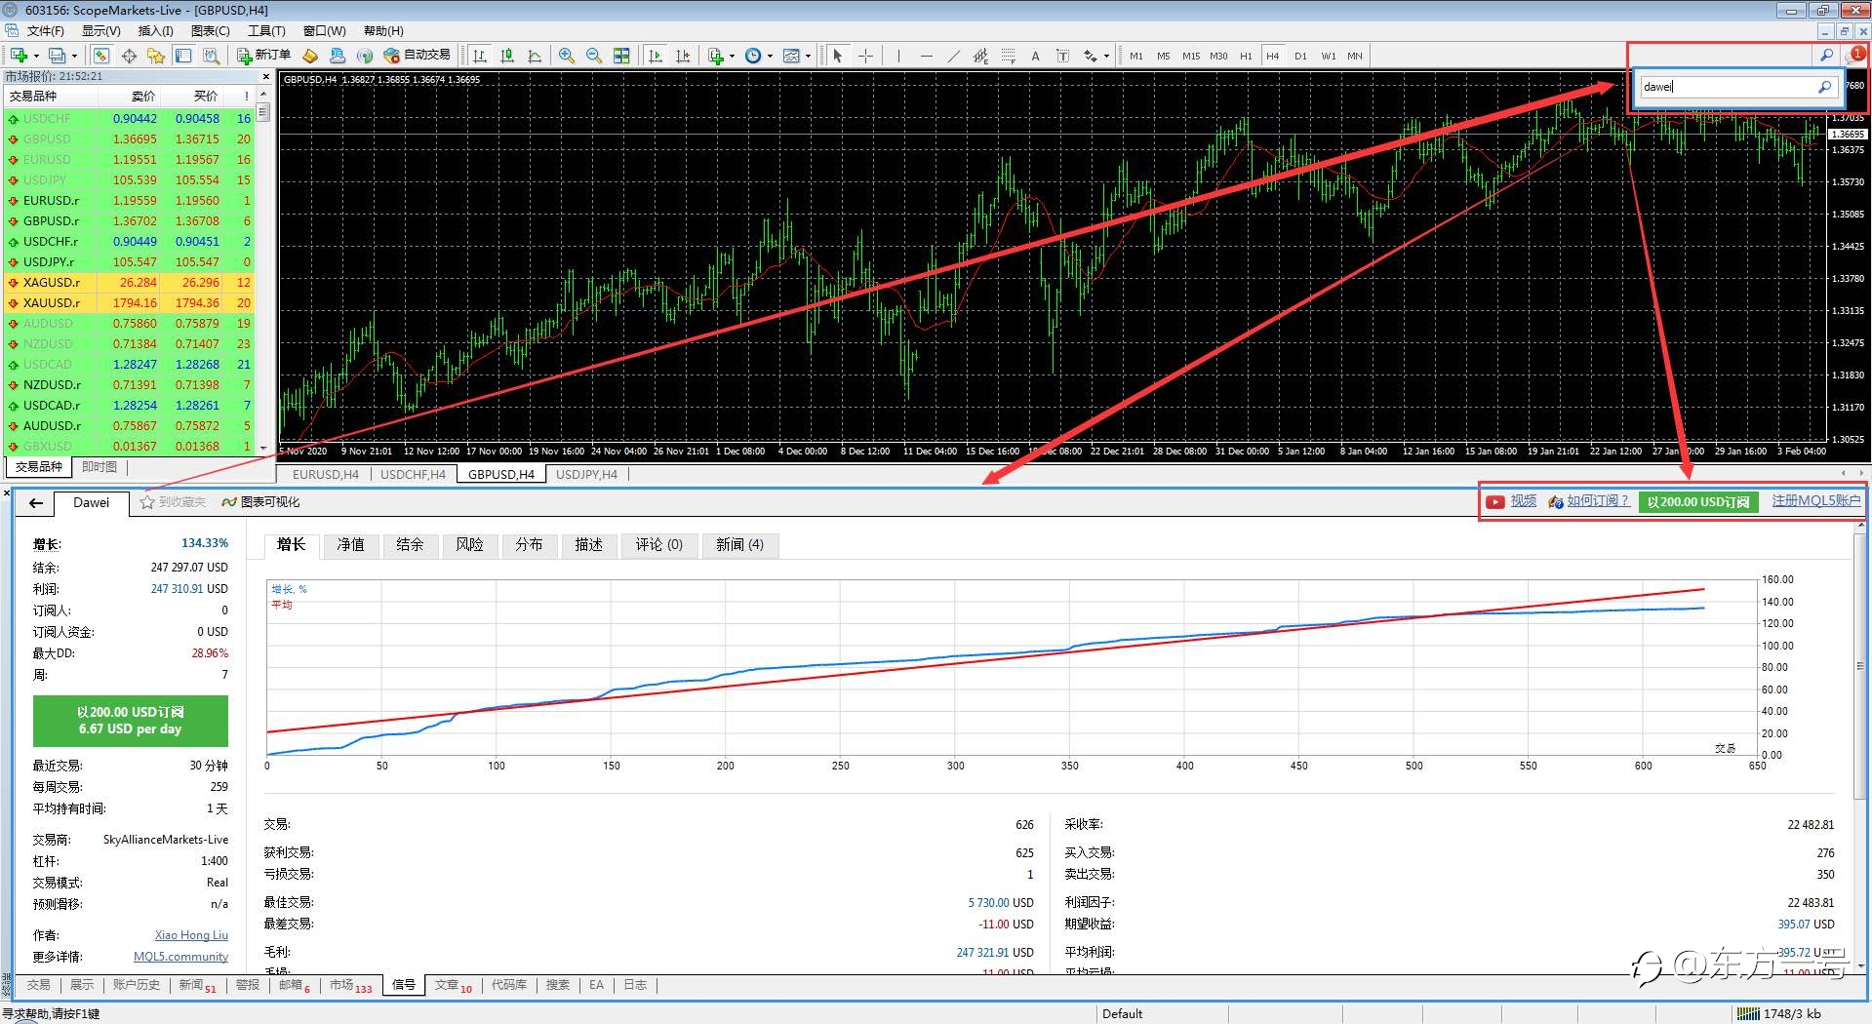
Task: Select the horizontal line drawing tool
Action: (x=926, y=56)
